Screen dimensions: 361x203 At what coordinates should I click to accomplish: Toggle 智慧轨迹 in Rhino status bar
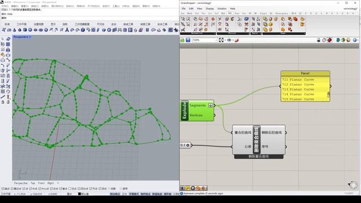point(157,194)
